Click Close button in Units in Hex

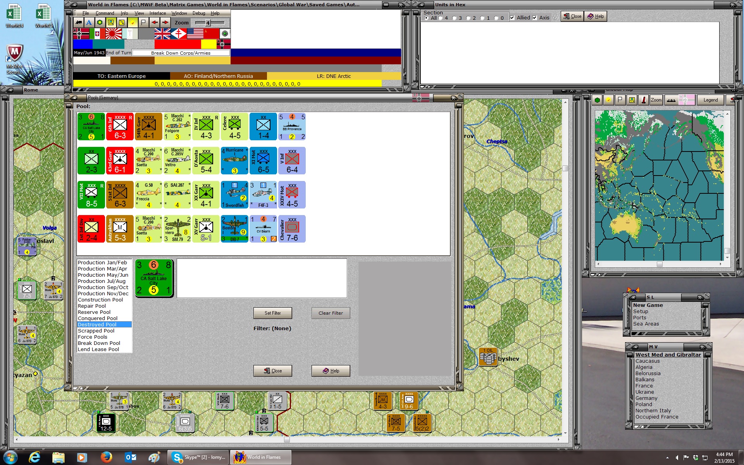tap(572, 16)
